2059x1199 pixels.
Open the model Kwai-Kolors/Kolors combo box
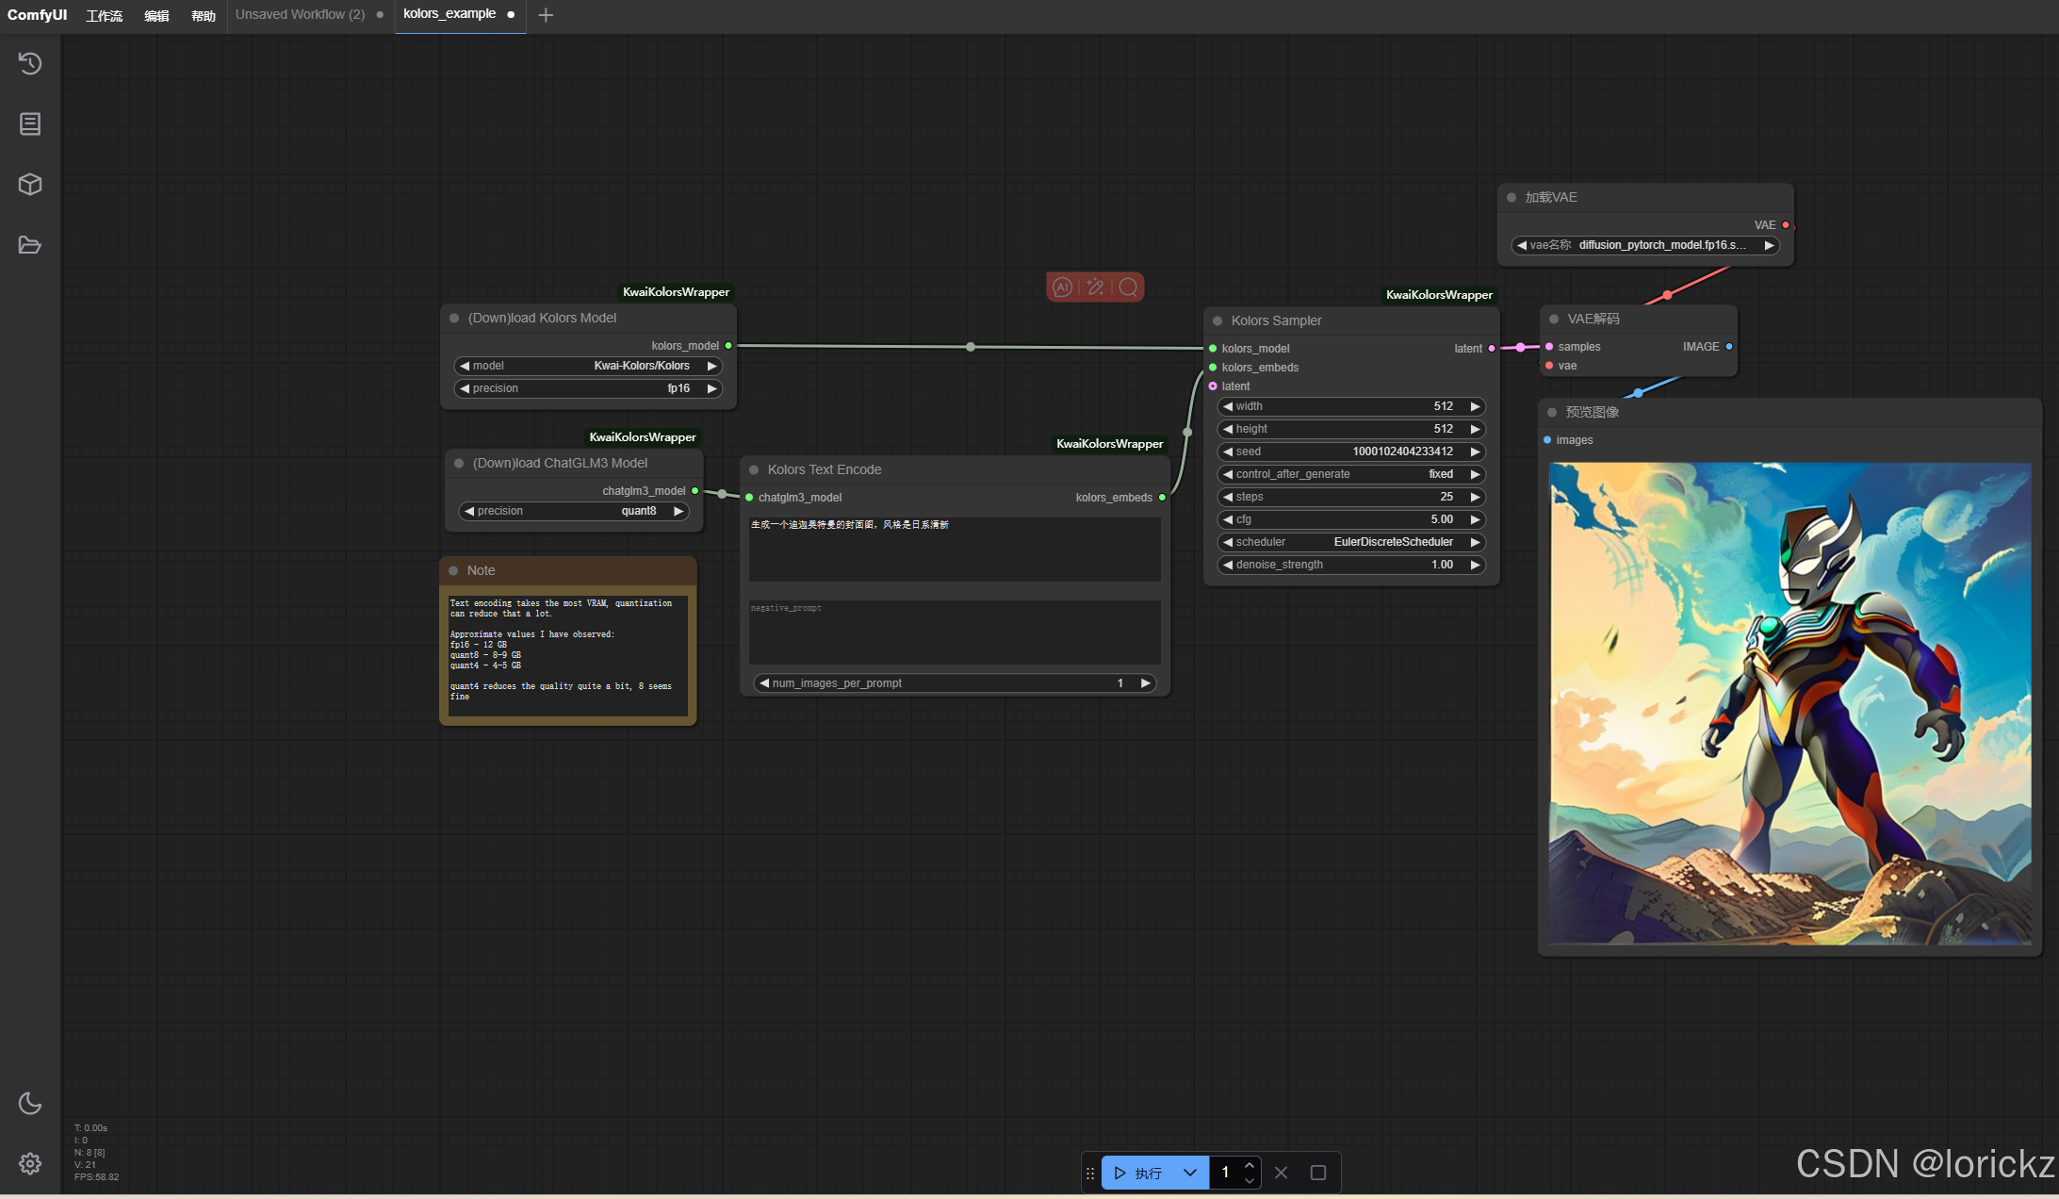(588, 366)
